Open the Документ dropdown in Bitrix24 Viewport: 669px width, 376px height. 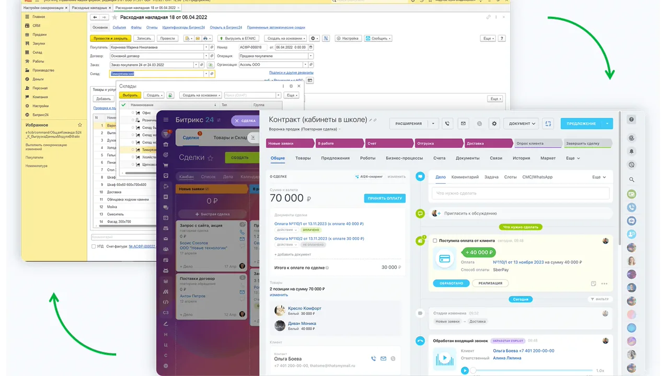pyautogui.click(x=522, y=124)
